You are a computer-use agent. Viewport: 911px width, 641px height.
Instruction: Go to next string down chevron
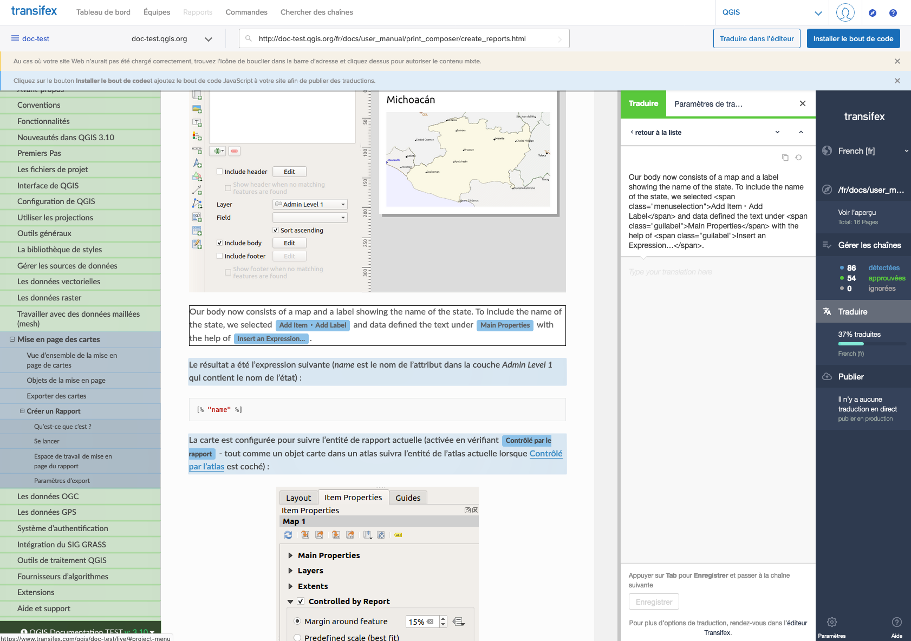coord(777,132)
